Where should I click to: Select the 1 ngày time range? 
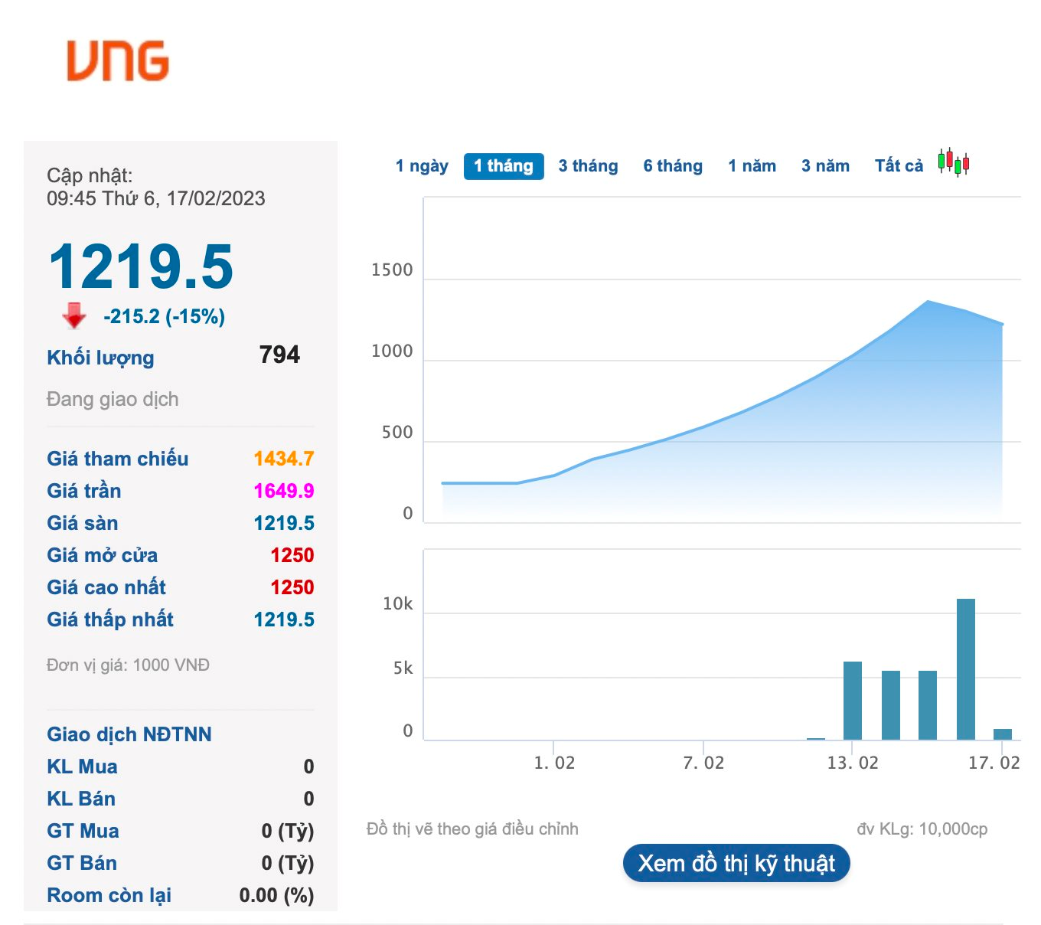click(x=422, y=166)
